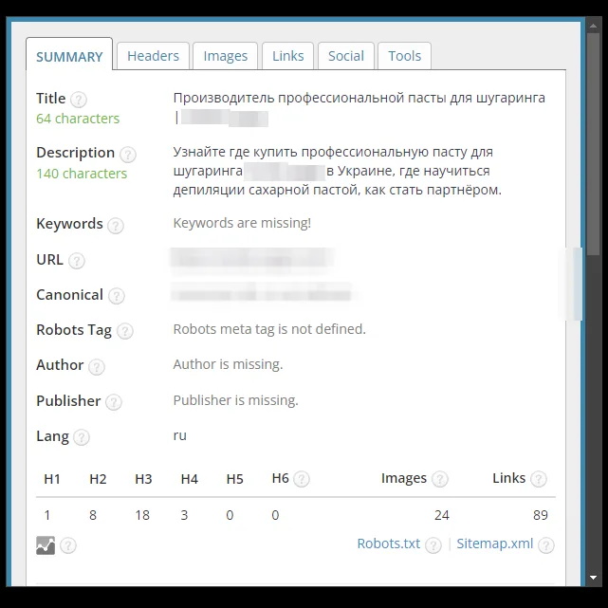608x608 pixels.
Task: Click the help icon after Sitemap.xml
Action: (x=546, y=545)
